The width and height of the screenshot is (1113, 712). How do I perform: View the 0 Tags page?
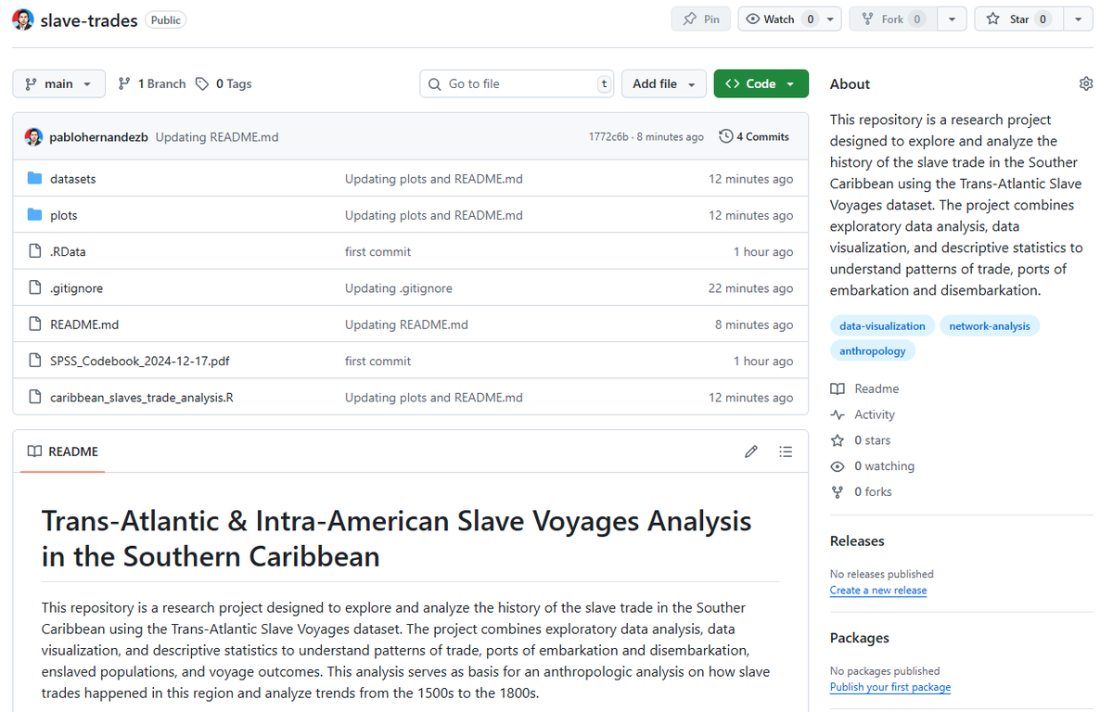[x=224, y=83]
